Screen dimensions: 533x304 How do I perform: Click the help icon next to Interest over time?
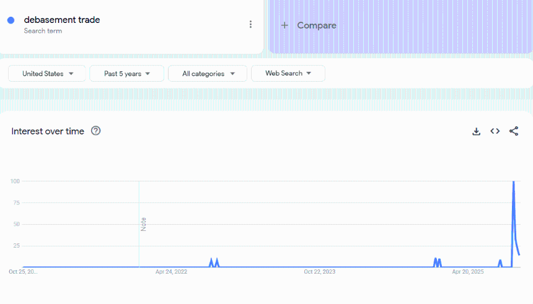pyautogui.click(x=95, y=131)
